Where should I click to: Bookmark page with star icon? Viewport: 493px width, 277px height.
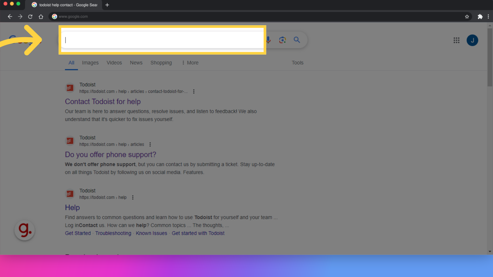tap(467, 17)
